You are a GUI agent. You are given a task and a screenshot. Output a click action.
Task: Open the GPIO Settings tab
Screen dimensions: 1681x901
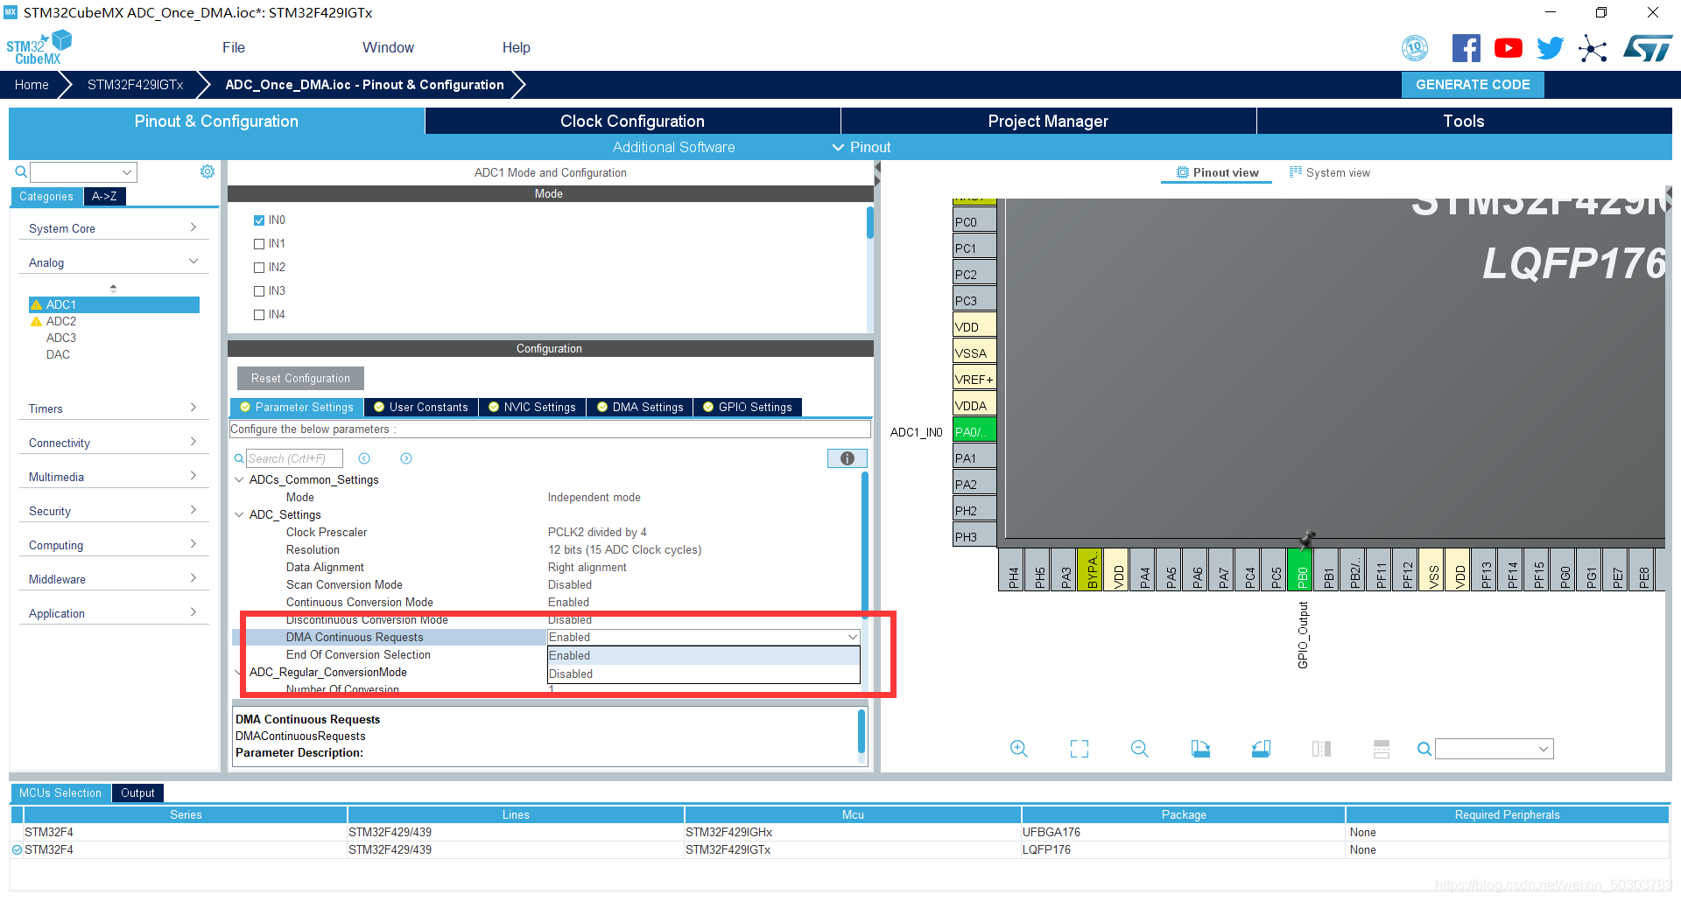pos(748,407)
